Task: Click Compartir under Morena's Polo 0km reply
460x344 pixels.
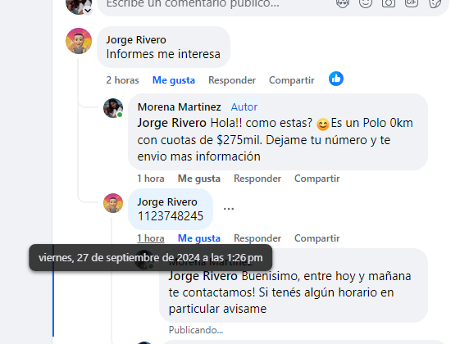Action: pos(317,179)
